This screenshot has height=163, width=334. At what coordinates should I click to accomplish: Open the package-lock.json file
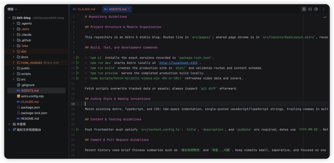point(34,113)
